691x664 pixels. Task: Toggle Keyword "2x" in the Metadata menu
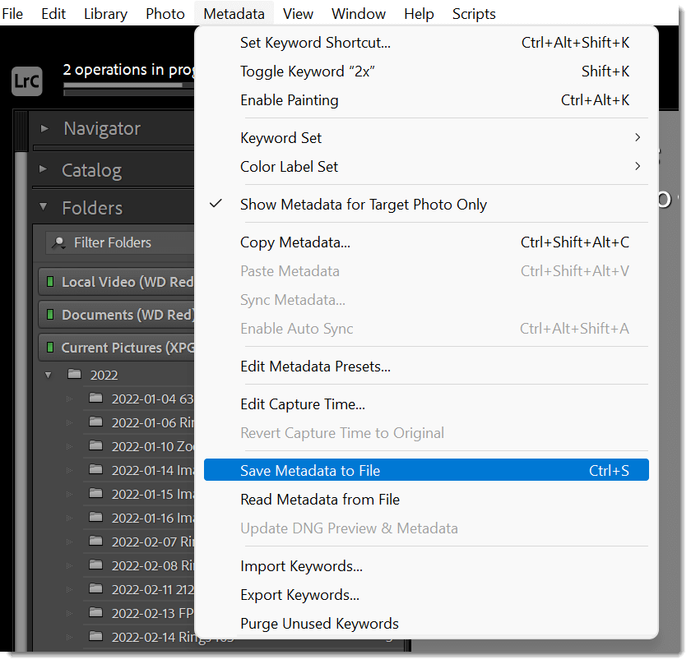[x=307, y=71]
